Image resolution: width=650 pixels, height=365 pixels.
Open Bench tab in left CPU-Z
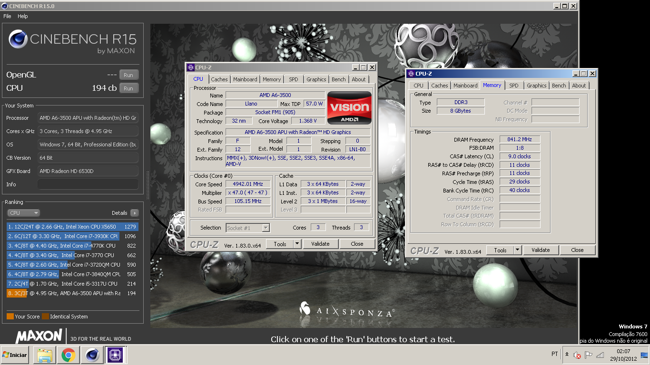339,79
